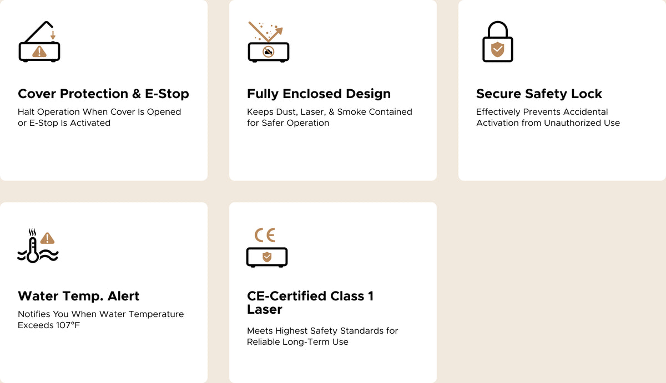666x383 pixels.
Task: Click the open-cover machine icon
Action: click(39, 42)
